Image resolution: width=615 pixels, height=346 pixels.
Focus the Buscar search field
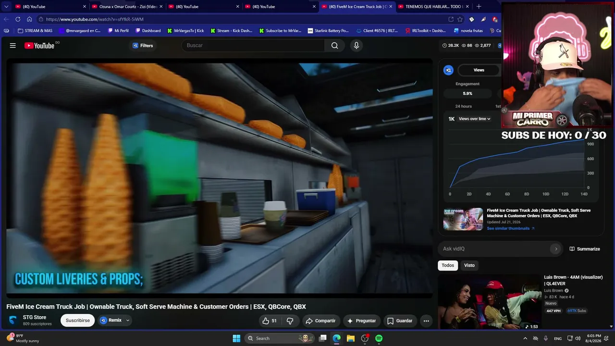tap(253, 46)
